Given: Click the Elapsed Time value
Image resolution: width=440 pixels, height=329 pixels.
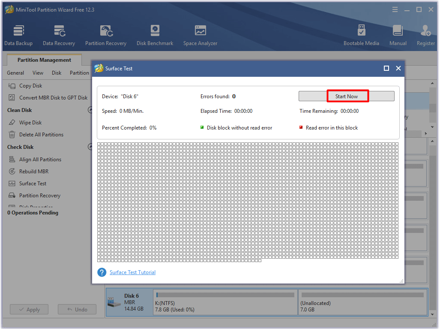Looking at the screenshot, I should tap(243, 111).
